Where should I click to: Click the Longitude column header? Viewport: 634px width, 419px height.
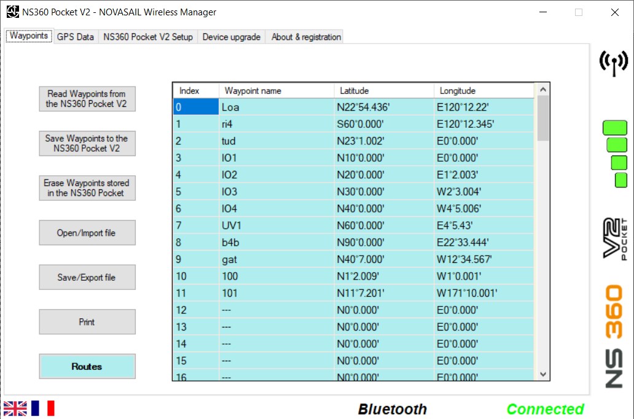(x=484, y=90)
